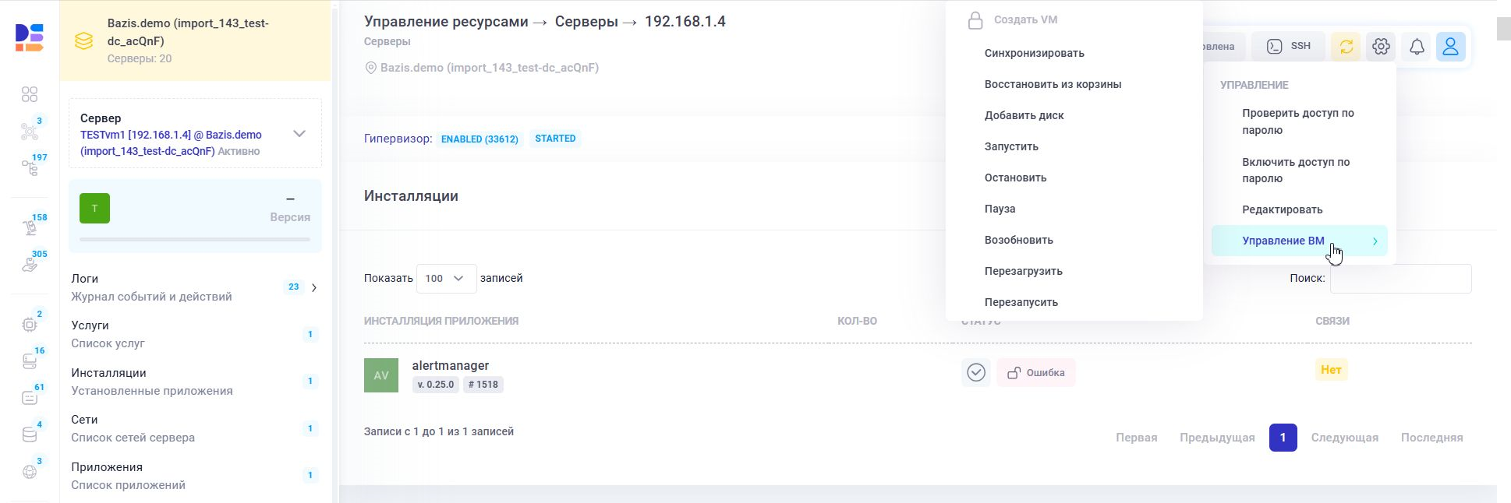Open the records count dropdown showing 100
The image size is (1511, 503).
tap(446, 278)
